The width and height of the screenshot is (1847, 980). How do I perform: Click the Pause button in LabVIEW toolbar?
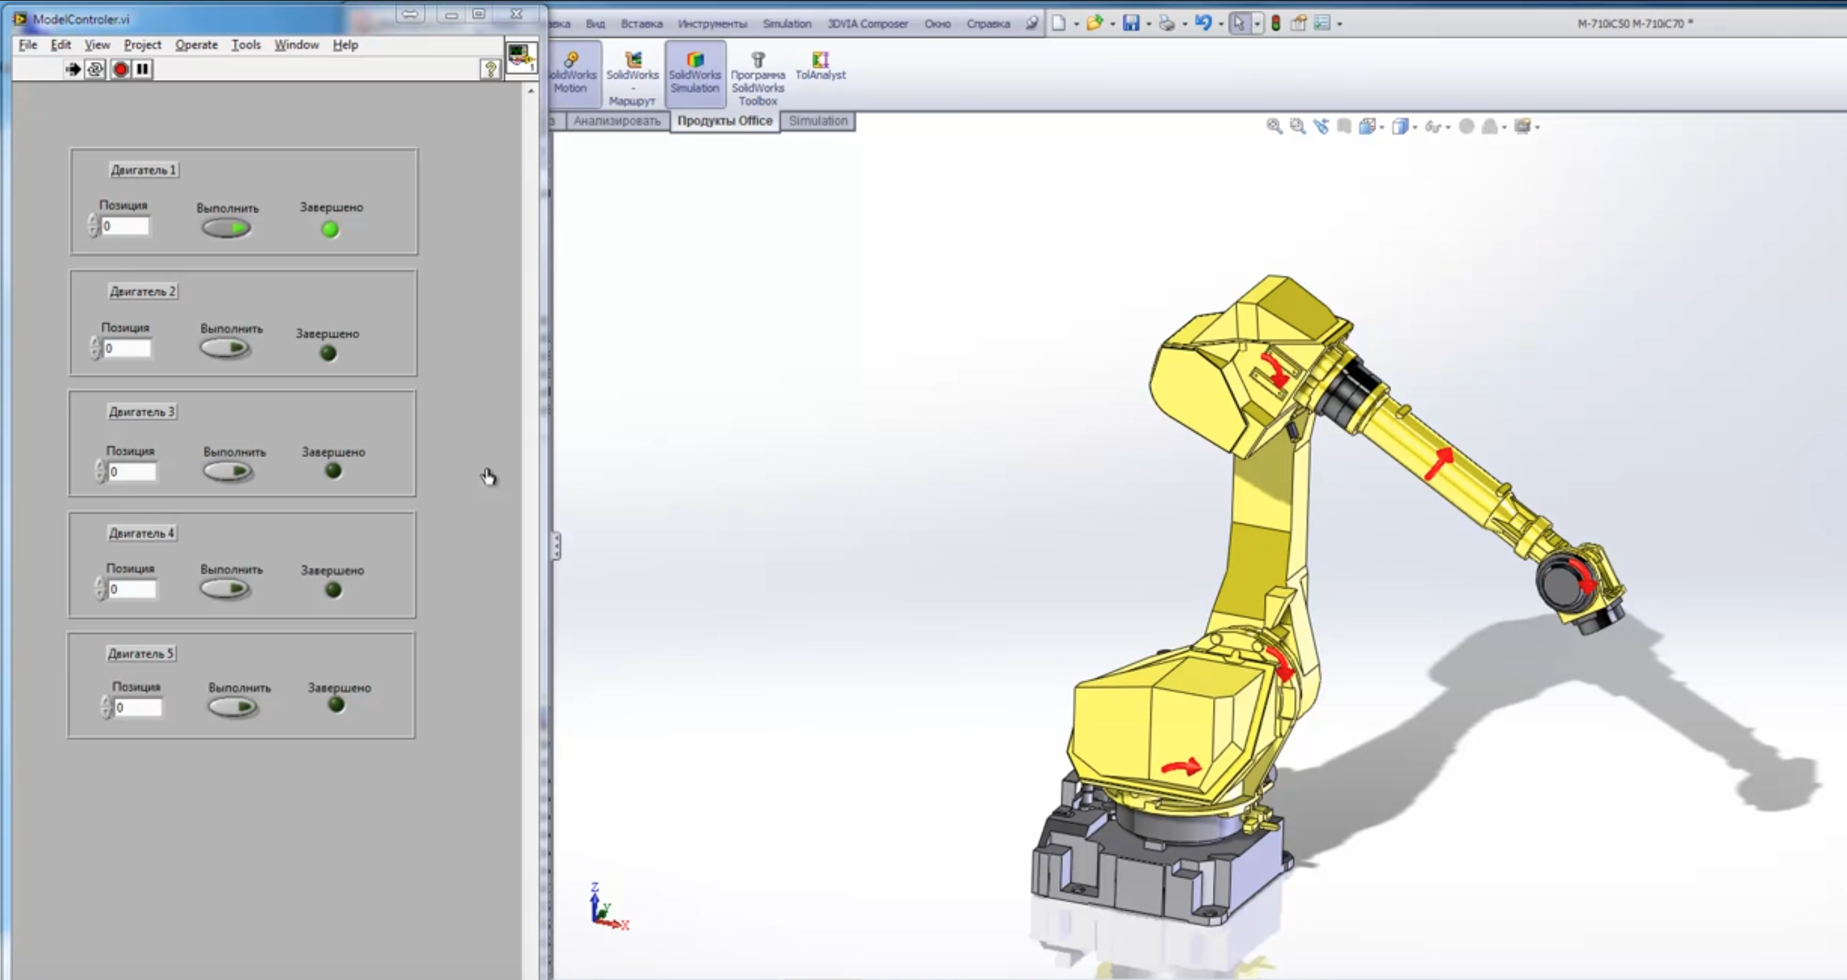[x=143, y=69]
